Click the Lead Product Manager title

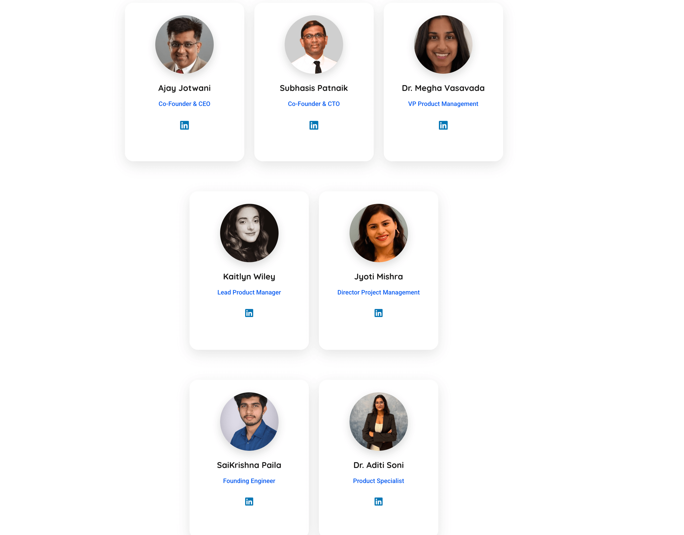(249, 292)
